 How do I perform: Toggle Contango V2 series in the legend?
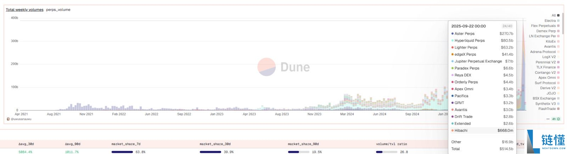click(547, 73)
